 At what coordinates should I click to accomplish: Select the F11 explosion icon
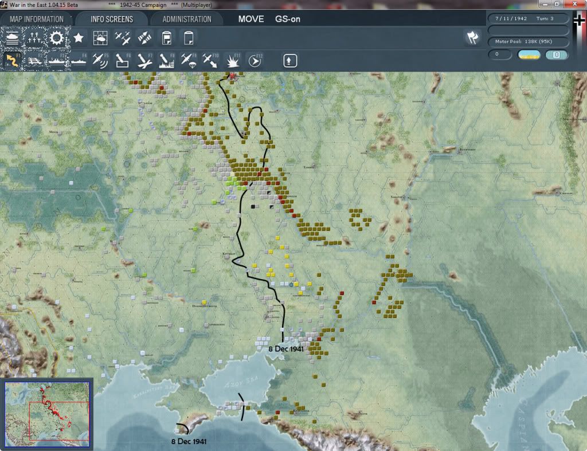click(x=233, y=60)
